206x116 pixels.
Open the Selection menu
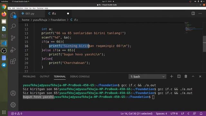pos(20,8)
